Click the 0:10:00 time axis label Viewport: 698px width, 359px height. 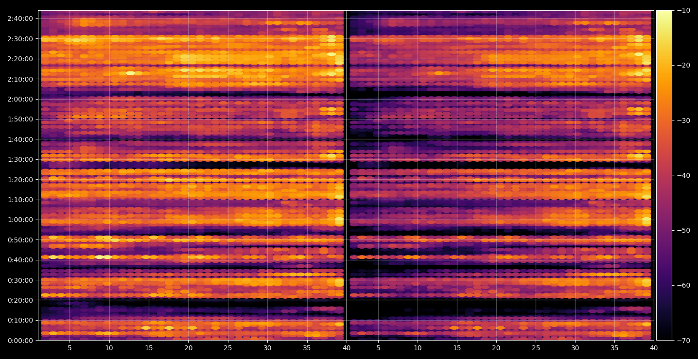(x=21, y=320)
